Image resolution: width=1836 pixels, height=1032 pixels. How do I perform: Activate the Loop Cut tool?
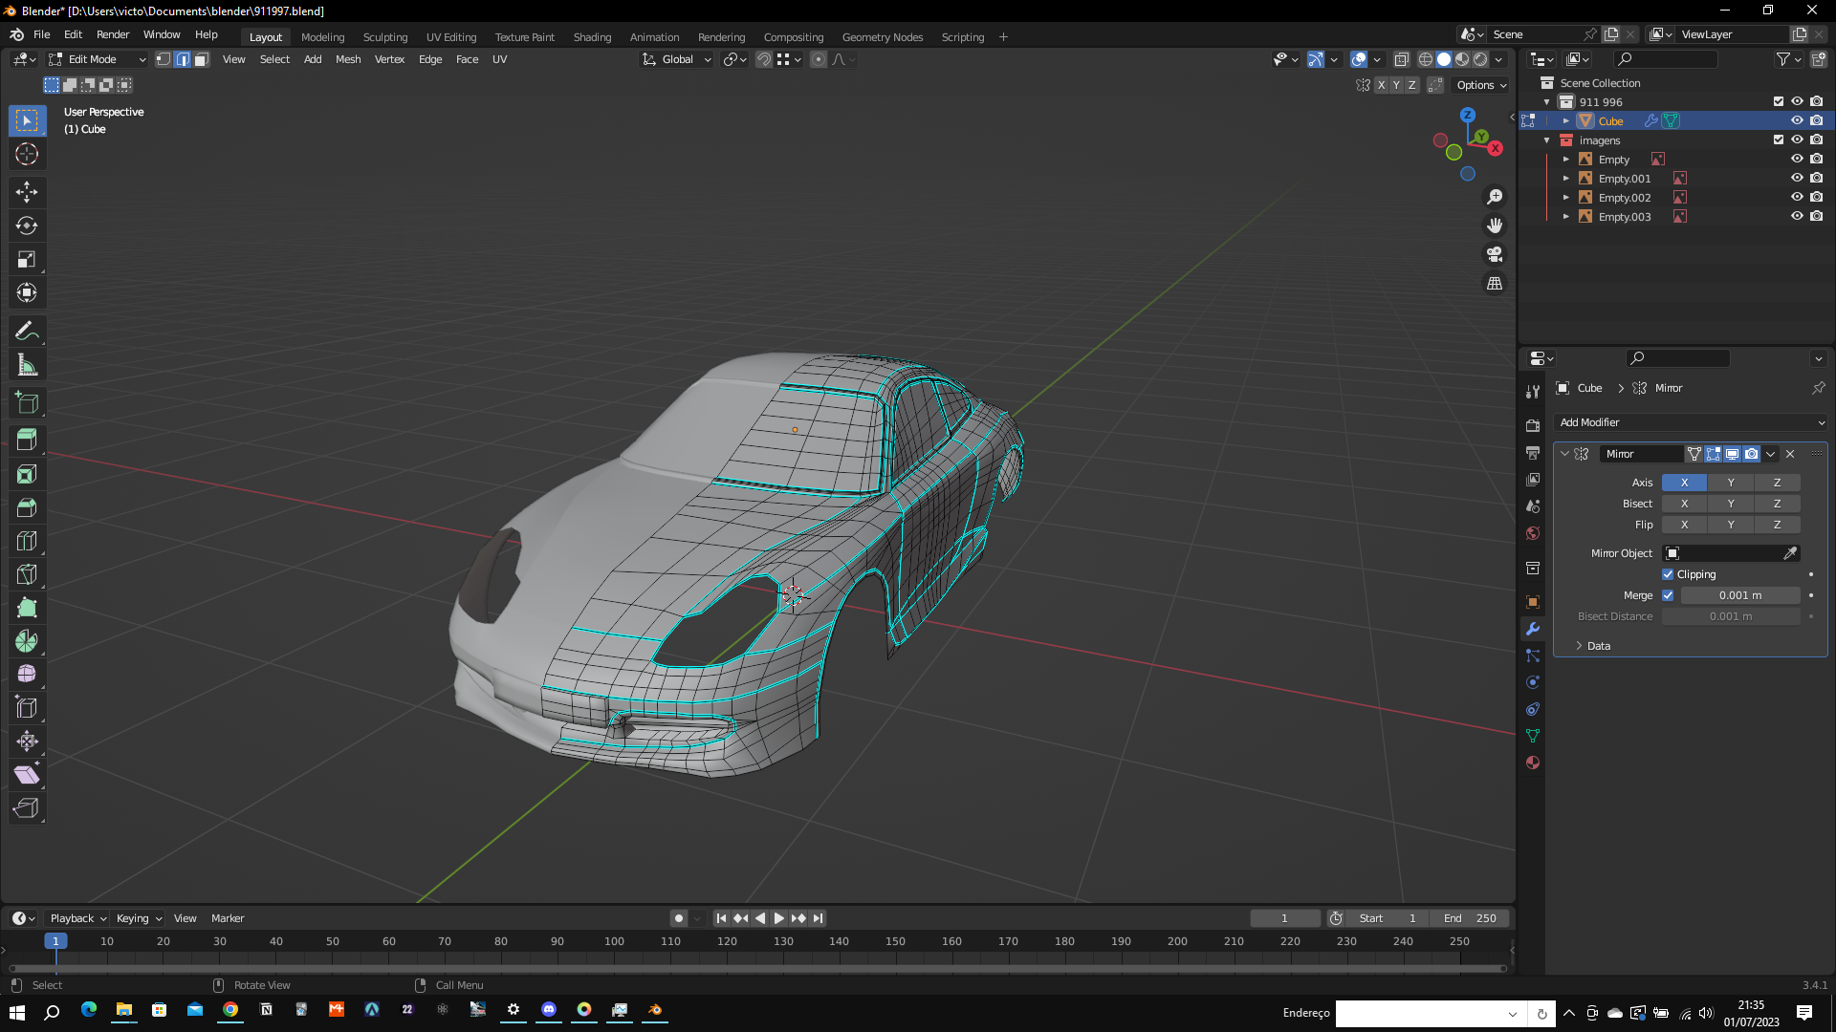pyautogui.click(x=27, y=541)
